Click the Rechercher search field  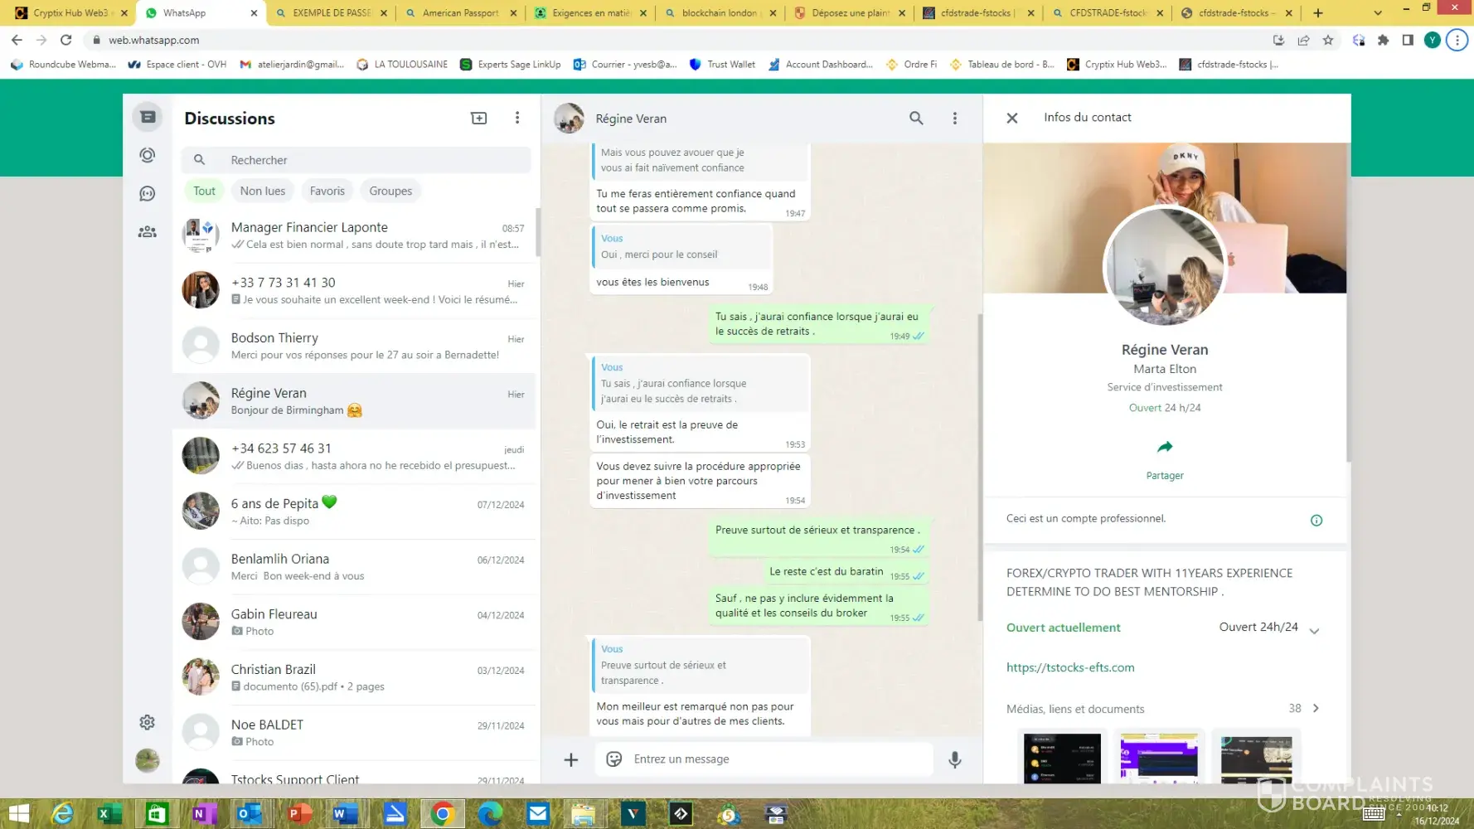point(356,160)
